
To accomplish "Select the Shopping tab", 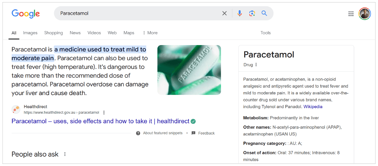I will click(54, 33).
